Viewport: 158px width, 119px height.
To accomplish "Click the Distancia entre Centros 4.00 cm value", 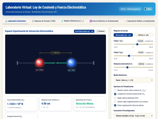I will (46, 104).
